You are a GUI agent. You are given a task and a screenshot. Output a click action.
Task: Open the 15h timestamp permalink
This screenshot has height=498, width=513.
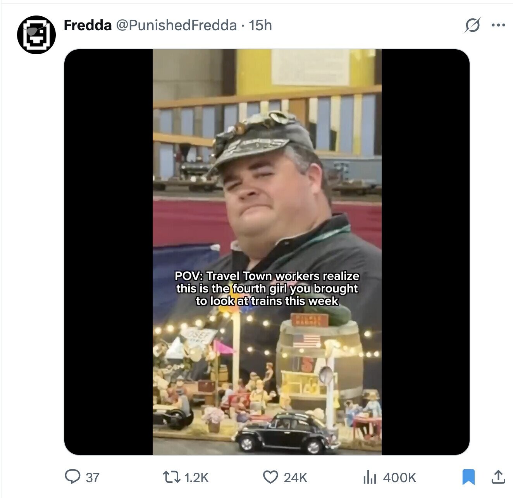point(260,26)
